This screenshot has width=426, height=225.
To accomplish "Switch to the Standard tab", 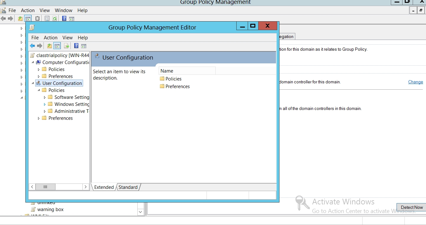I will point(128,187).
